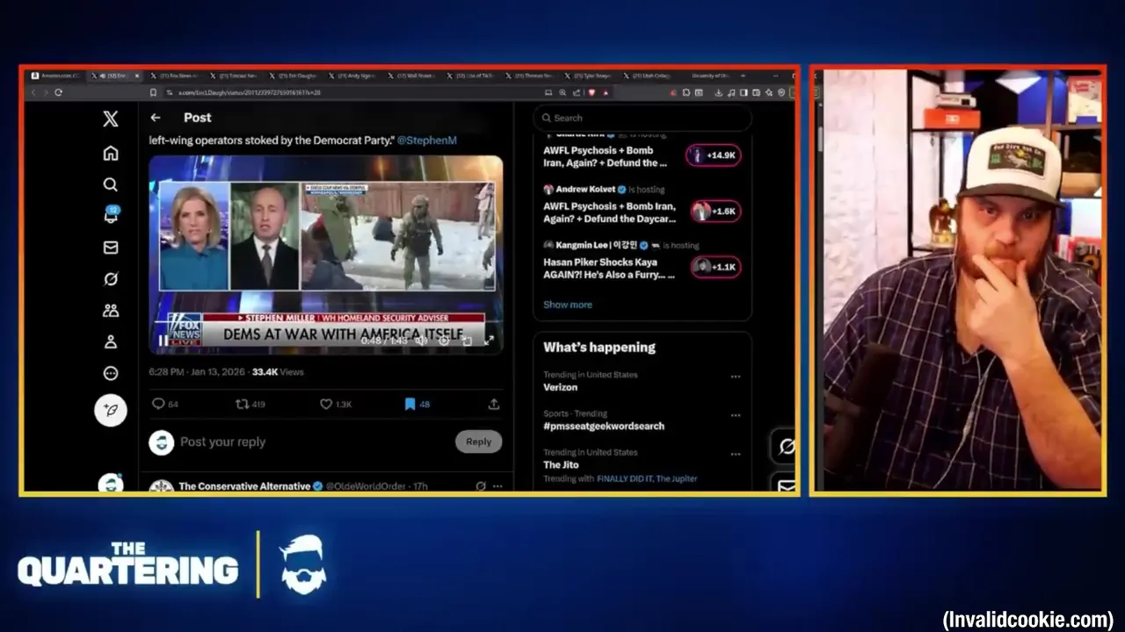This screenshot has width=1125, height=632.
Task: Open floating Grok button at right edge
Action: point(785,446)
